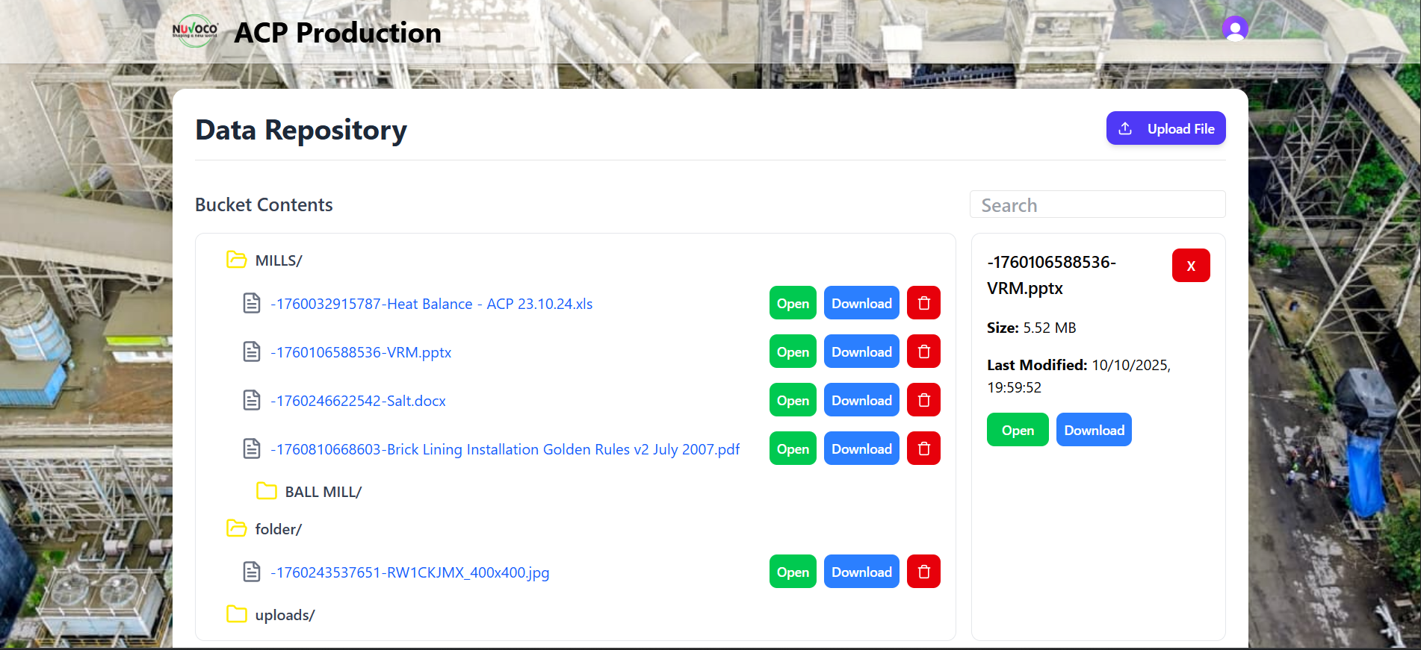Remove the Brick Lining pdf with trash icon
The width and height of the screenshot is (1421, 650).
923,449
